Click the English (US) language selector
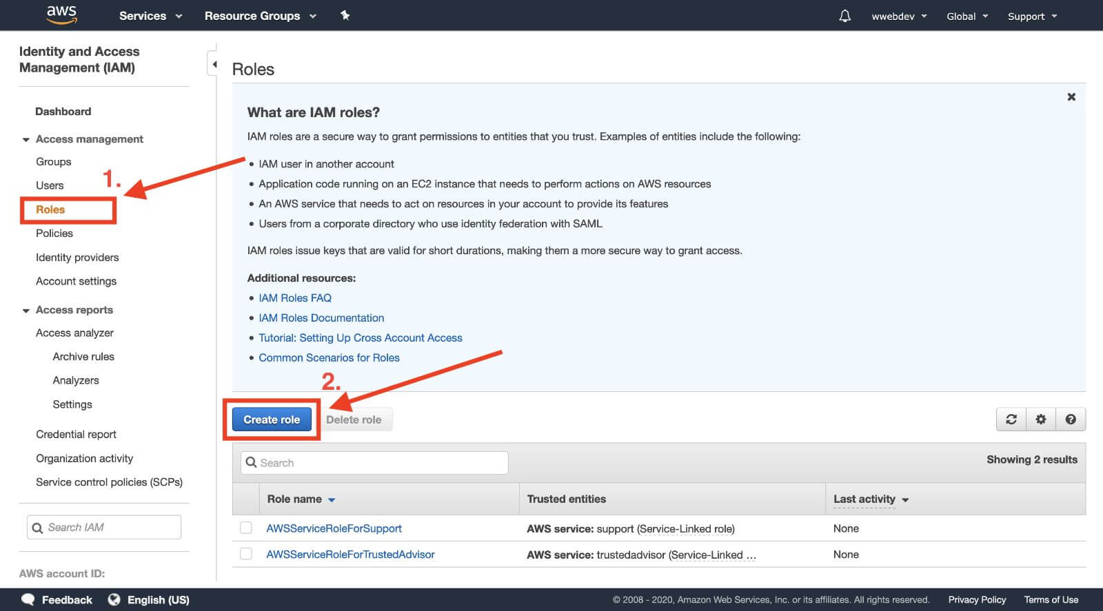This screenshot has width=1103, height=611. click(158, 600)
